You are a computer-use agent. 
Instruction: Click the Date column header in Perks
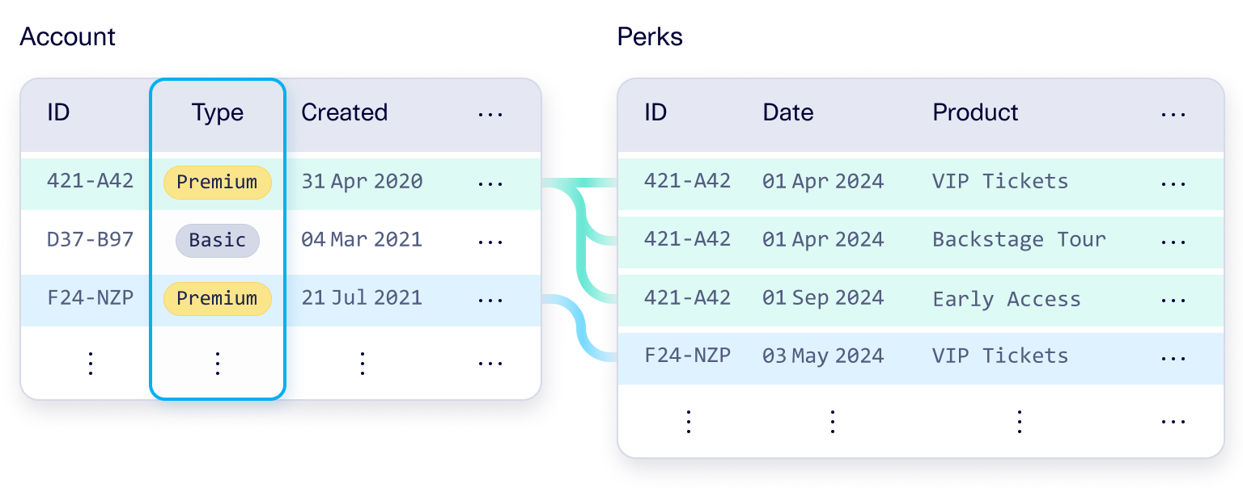coord(788,112)
